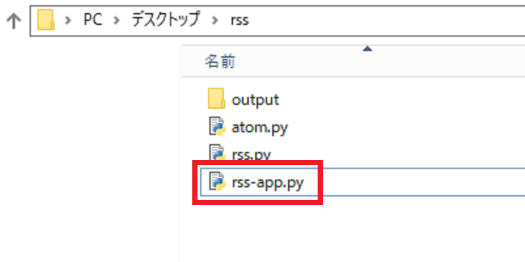
Task: Click the rss-app.py Python file icon
Action: [x=217, y=181]
